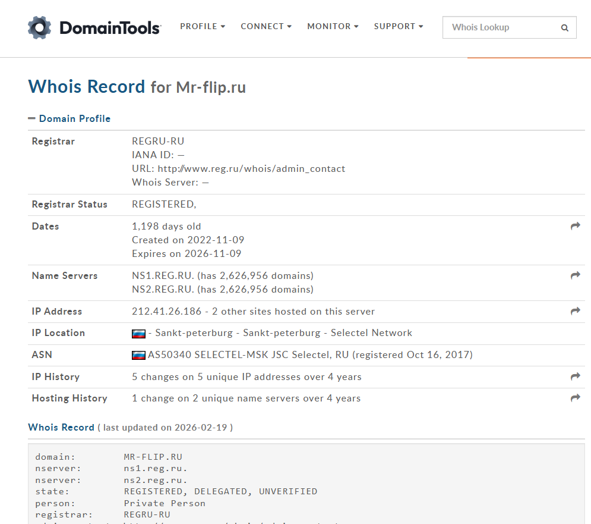This screenshot has width=591, height=524.
Task: Click the Whois Record section heading
Action: point(61,427)
